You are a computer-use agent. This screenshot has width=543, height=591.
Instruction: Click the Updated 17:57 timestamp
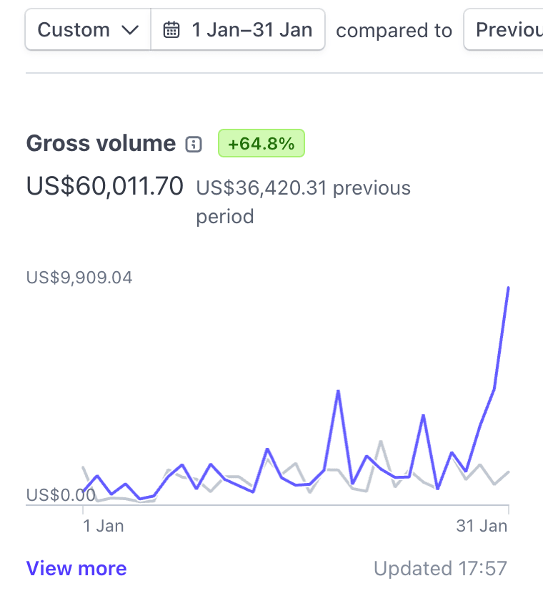point(440,569)
